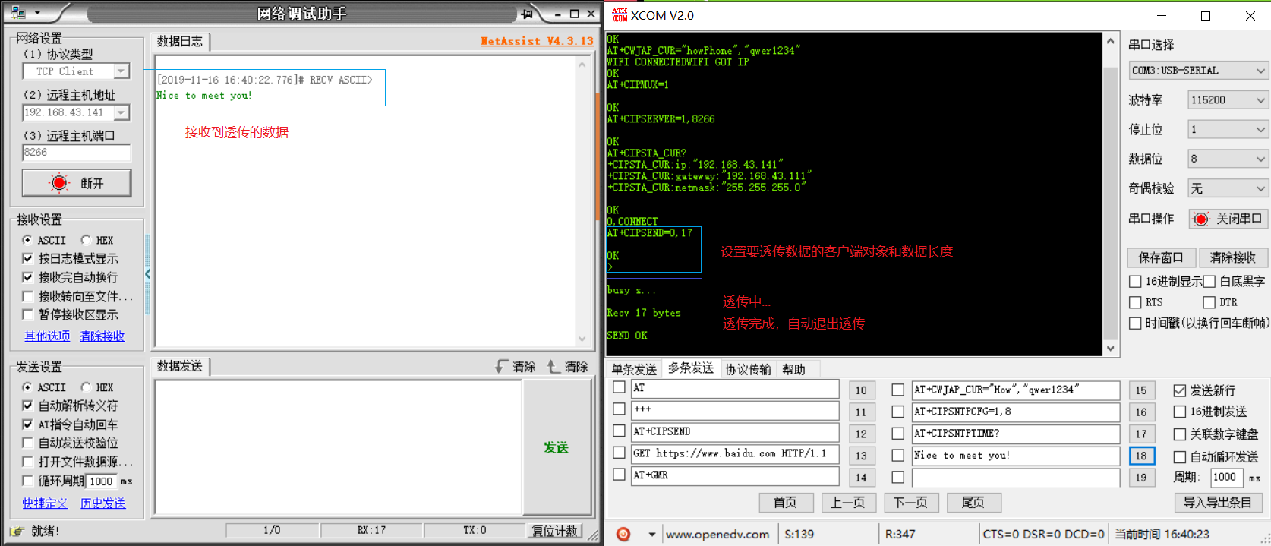The image size is (1271, 546).
Task: Switch to the 单条发送 tab
Action: pos(634,369)
